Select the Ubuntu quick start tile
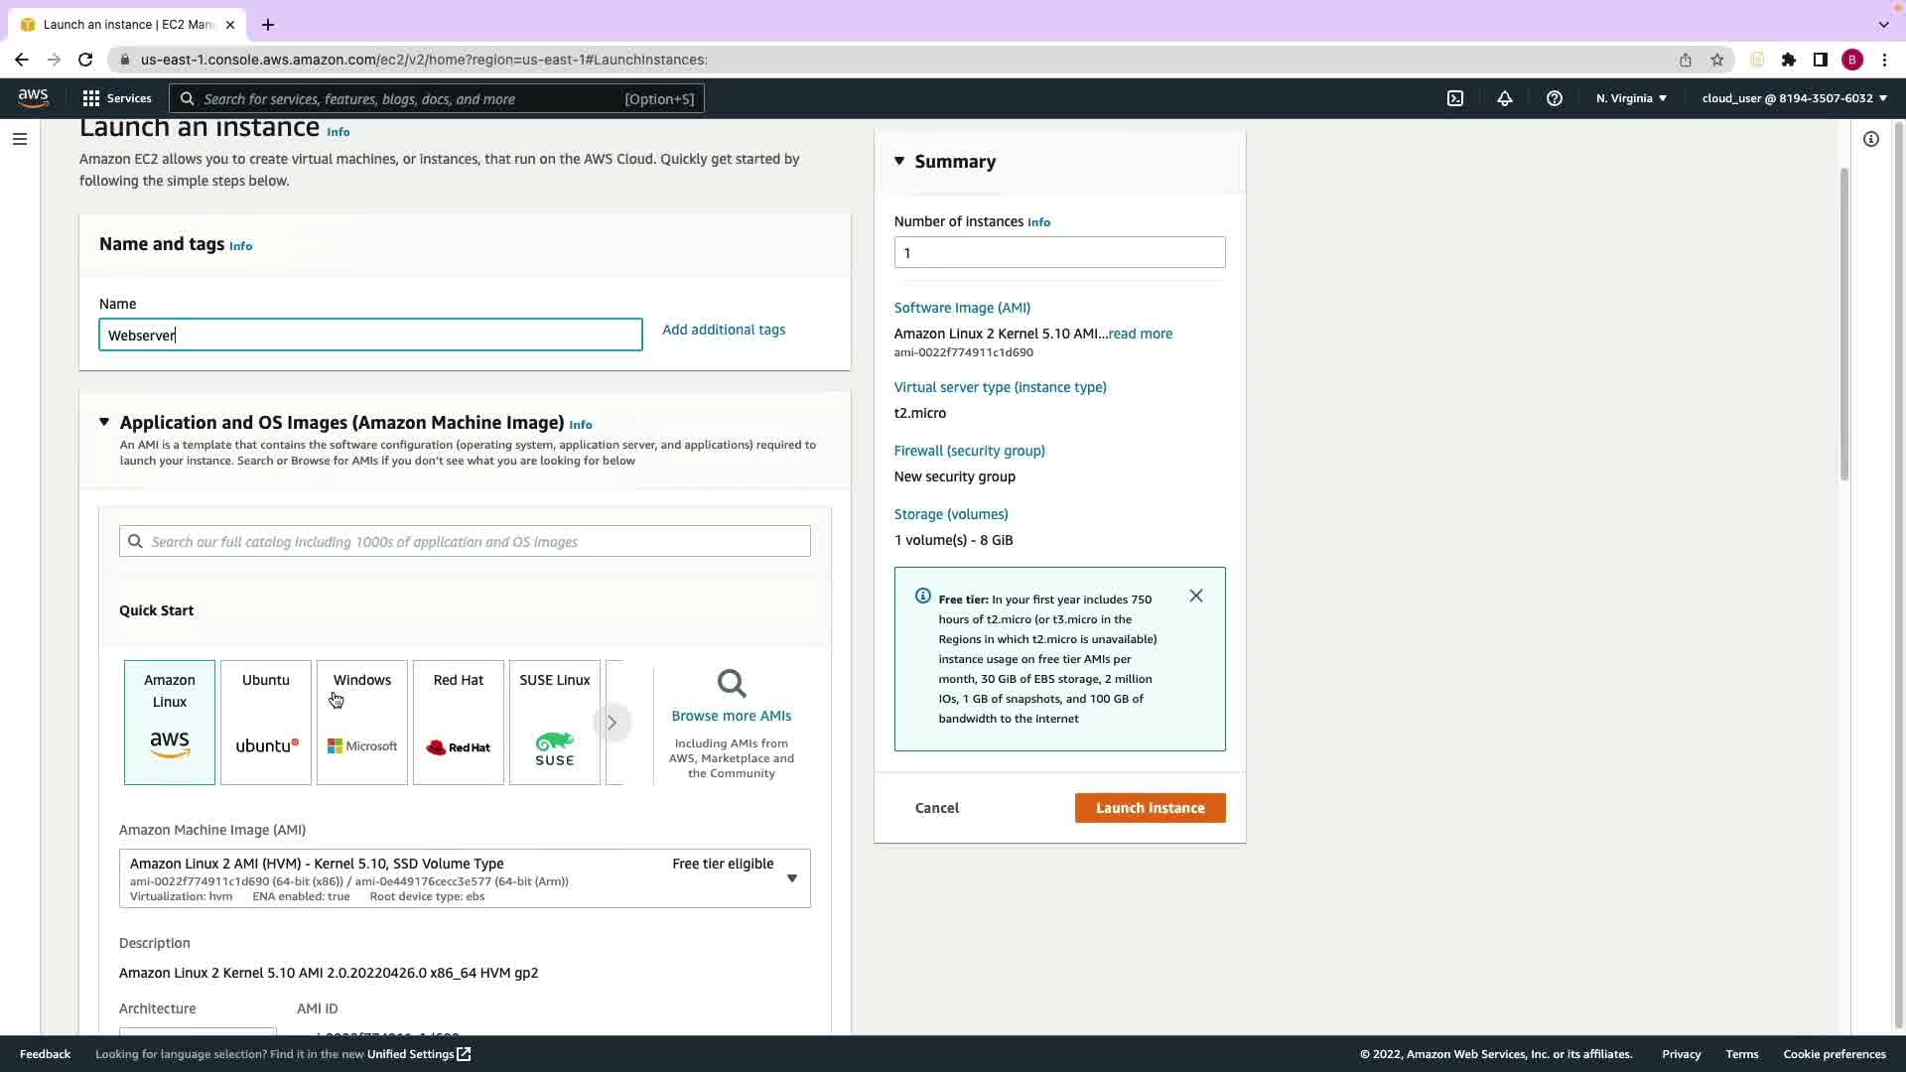 click(x=266, y=723)
